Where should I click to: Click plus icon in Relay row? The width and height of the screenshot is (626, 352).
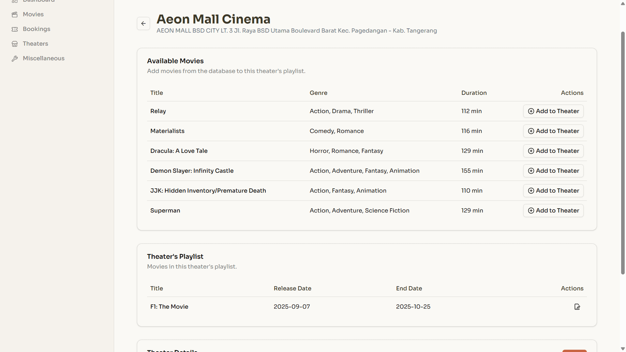coord(531,111)
